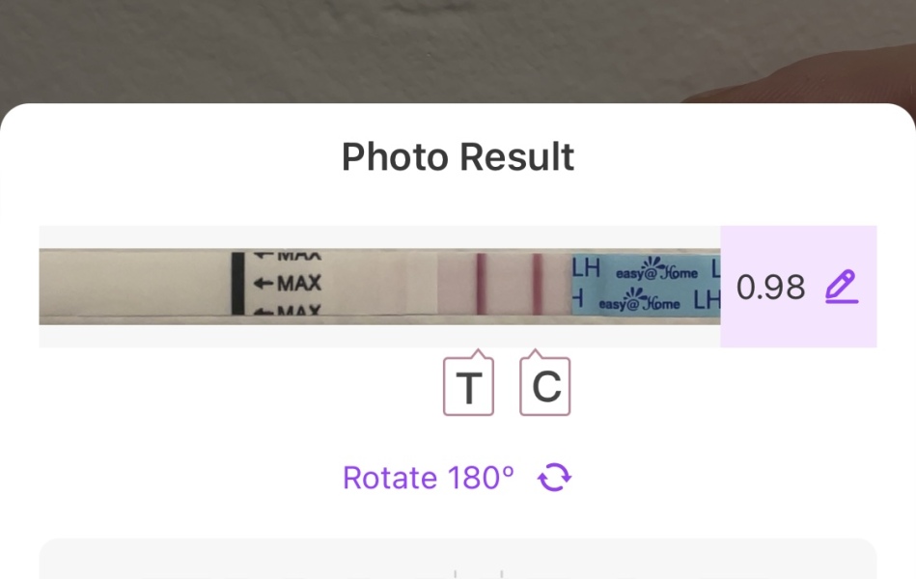Image resolution: width=916 pixels, height=579 pixels.
Task: Tap the LH label on blue handle
Action: point(586,268)
